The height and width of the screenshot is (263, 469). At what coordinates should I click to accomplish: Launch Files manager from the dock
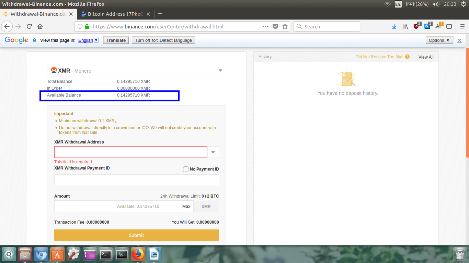pos(25,254)
